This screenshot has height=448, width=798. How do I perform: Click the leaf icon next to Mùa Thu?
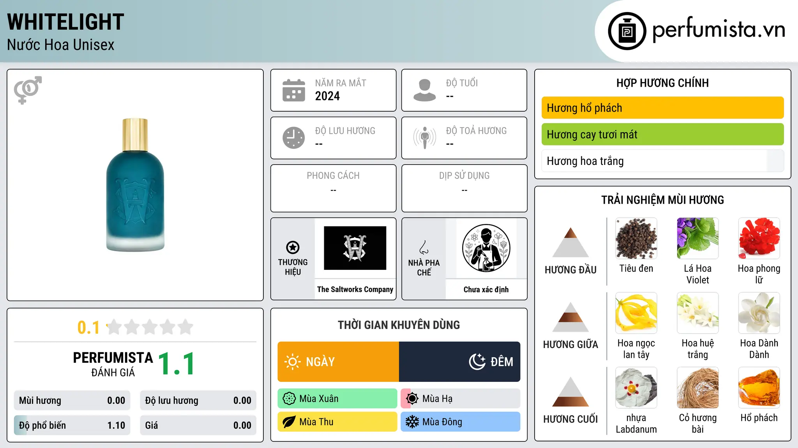click(289, 422)
